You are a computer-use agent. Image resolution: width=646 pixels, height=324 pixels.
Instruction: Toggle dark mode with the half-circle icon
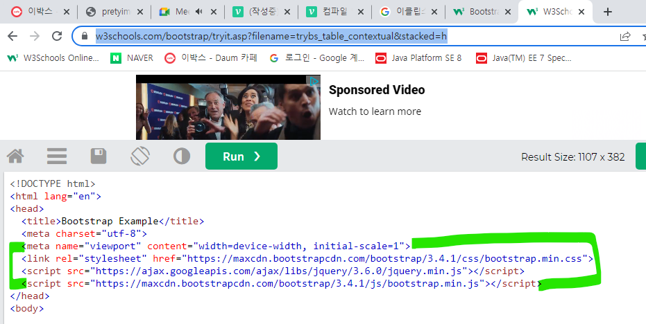point(182,156)
